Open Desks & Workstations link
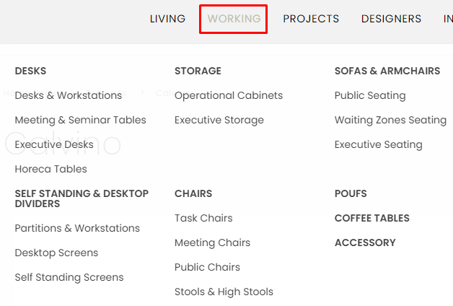 pos(69,95)
